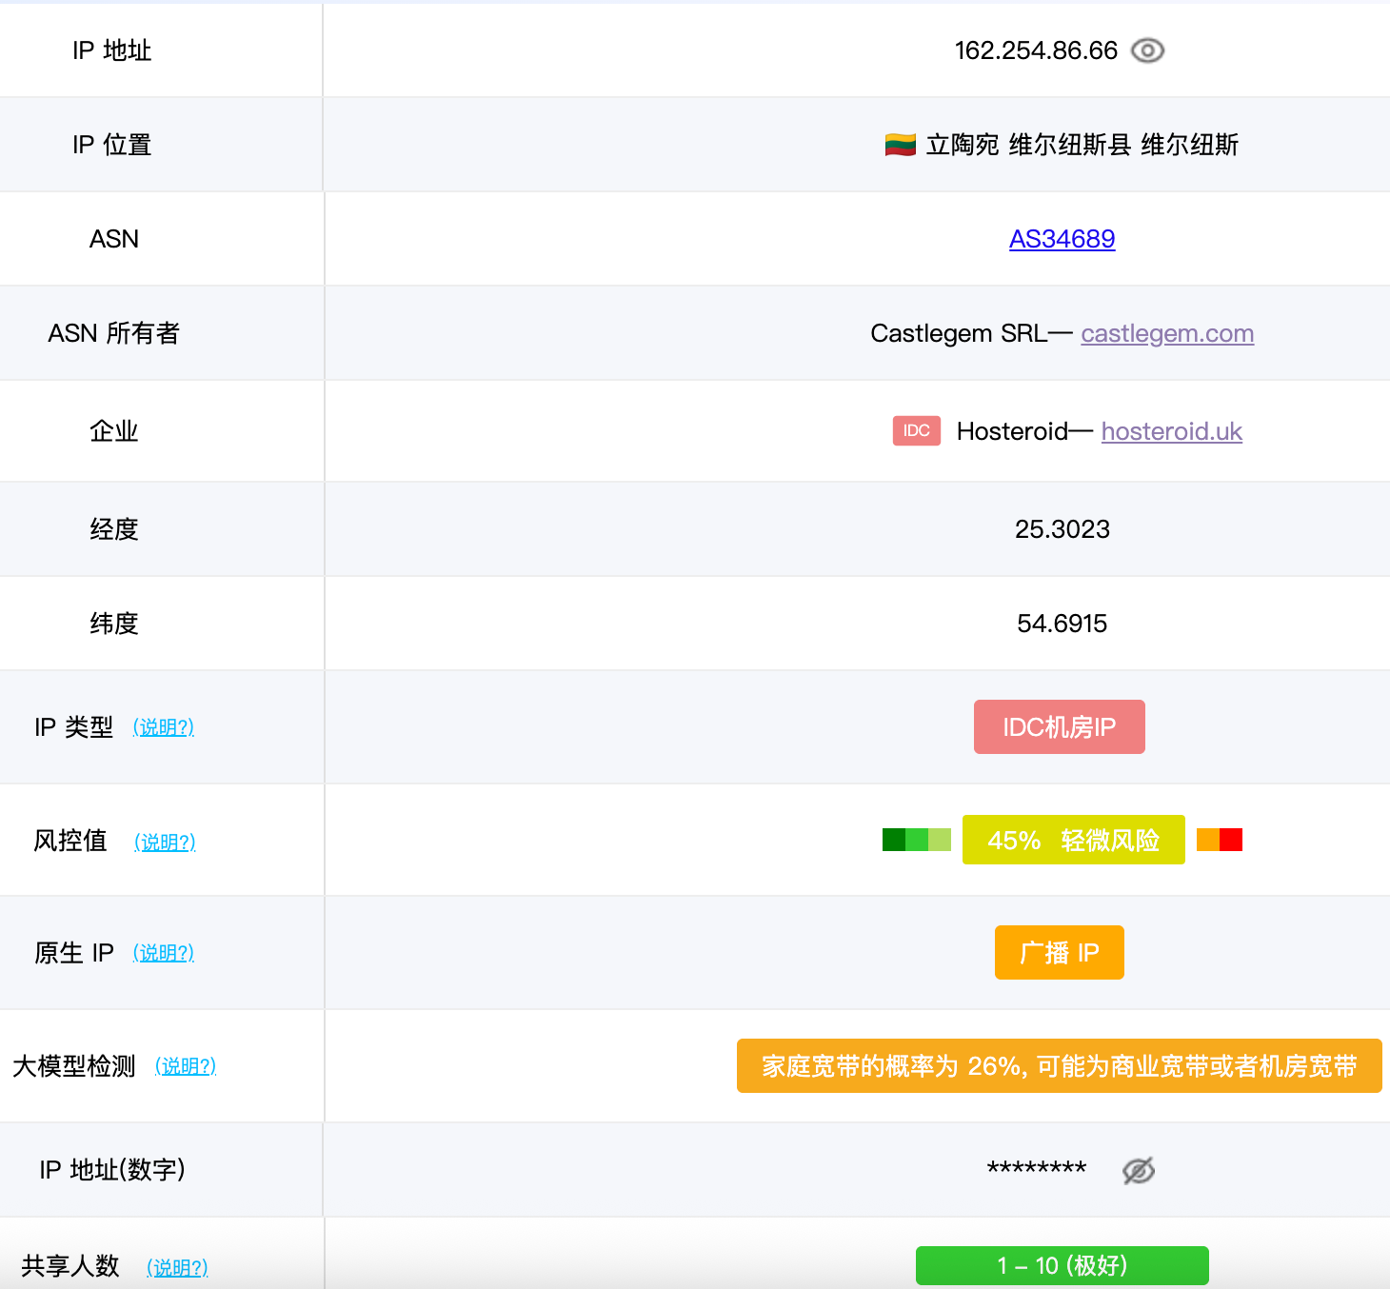This screenshot has width=1390, height=1289.
Task: Visit the hosteroid.uk website link
Action: (x=1171, y=431)
